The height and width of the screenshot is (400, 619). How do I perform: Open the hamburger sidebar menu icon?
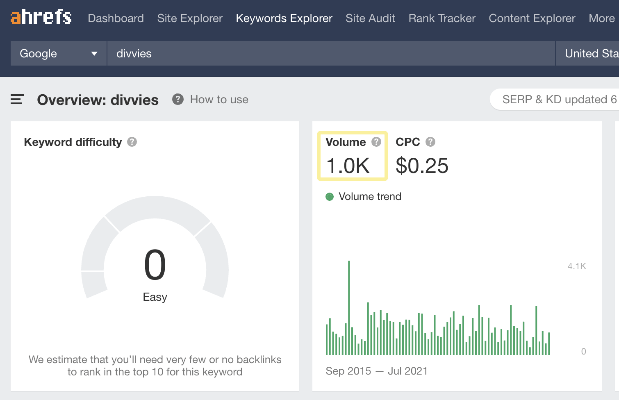coord(17,100)
